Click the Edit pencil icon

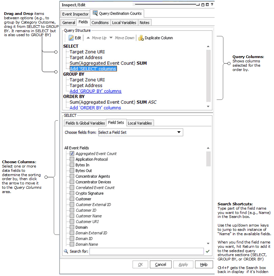(71, 38)
